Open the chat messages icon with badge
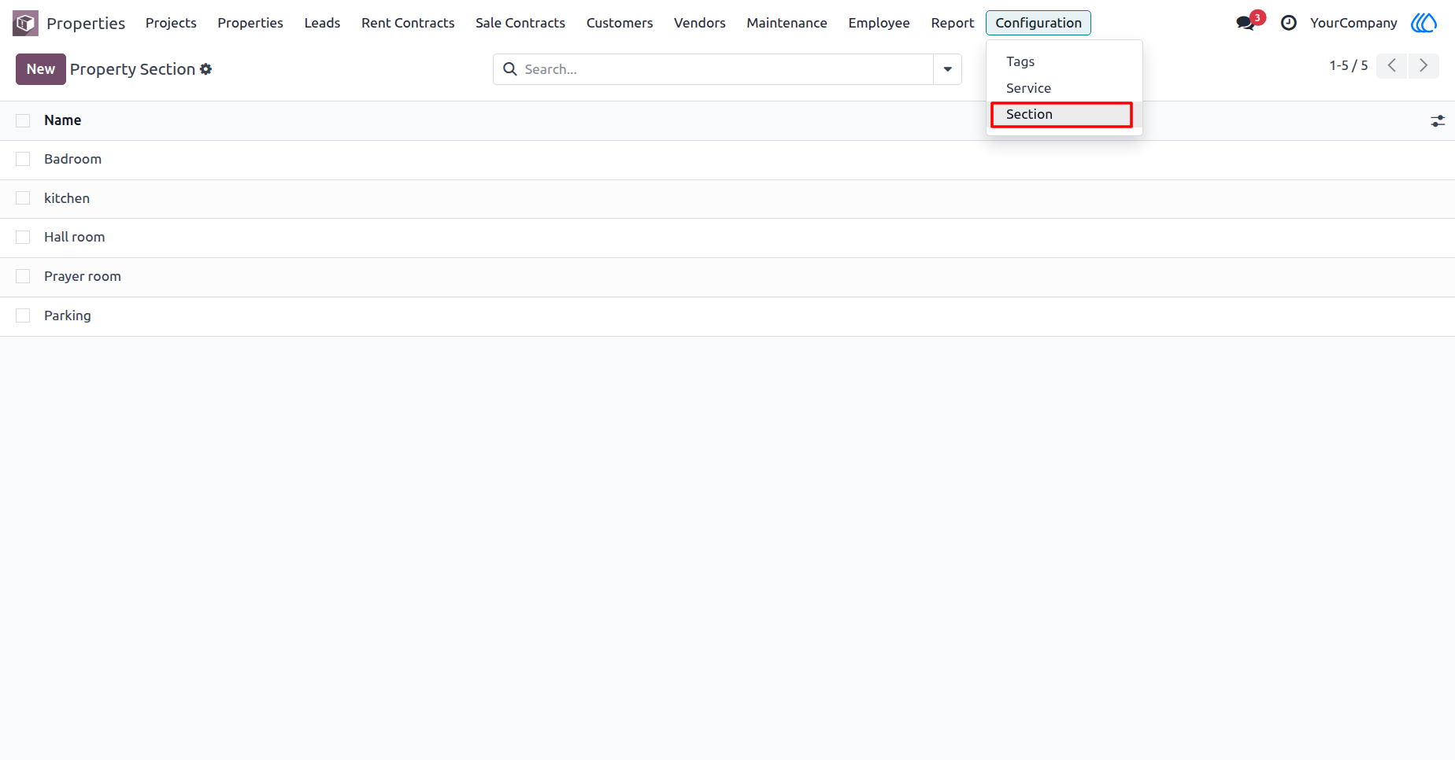Screen dimensions: 1455x760 click(x=1246, y=23)
